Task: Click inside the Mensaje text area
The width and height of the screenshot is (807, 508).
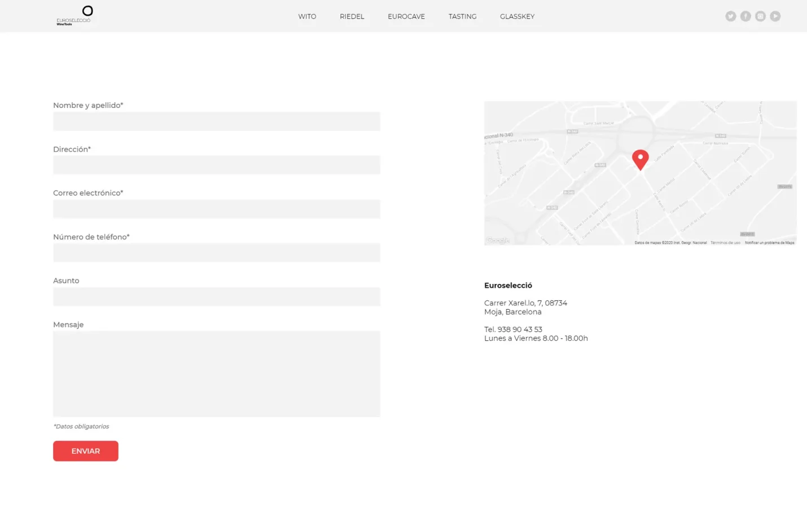Action: (217, 374)
